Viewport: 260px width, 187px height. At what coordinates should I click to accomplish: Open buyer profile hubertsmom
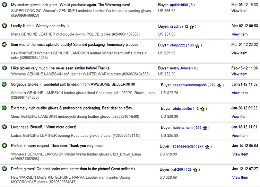click(183, 127)
